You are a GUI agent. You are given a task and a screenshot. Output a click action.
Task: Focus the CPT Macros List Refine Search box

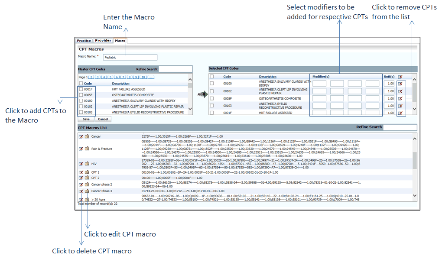click(400, 127)
